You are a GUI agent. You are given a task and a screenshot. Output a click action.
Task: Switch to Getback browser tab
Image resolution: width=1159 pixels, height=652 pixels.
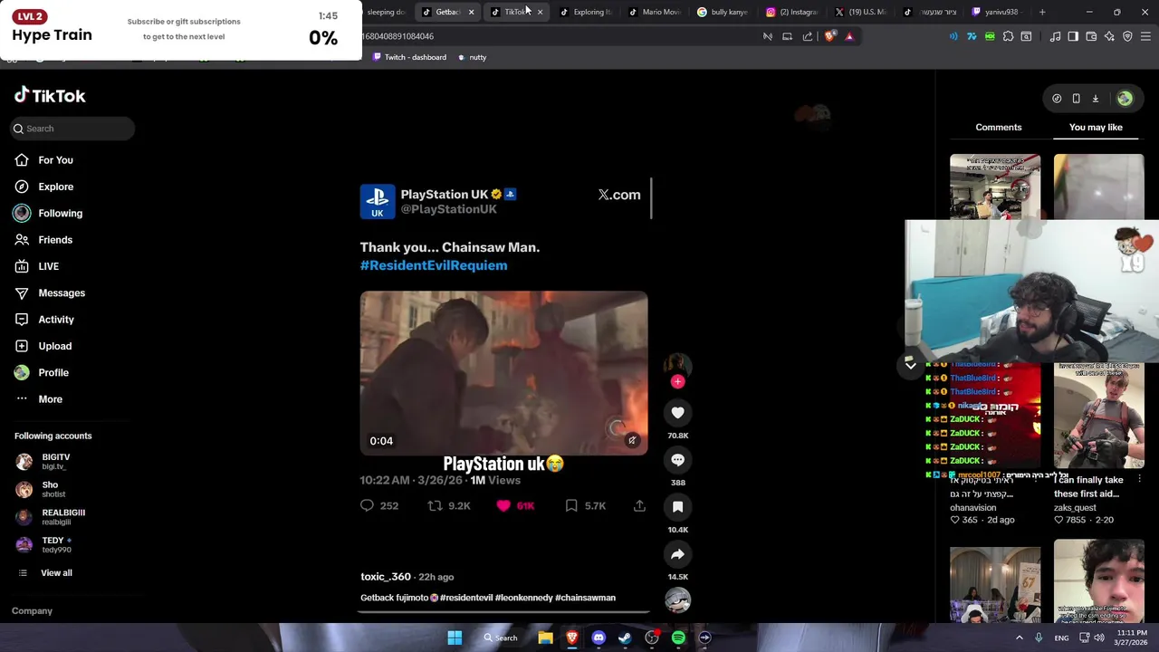tap(448, 12)
